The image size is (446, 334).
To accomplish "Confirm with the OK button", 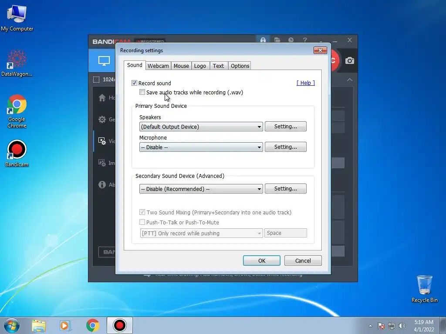I will pyautogui.click(x=262, y=261).
